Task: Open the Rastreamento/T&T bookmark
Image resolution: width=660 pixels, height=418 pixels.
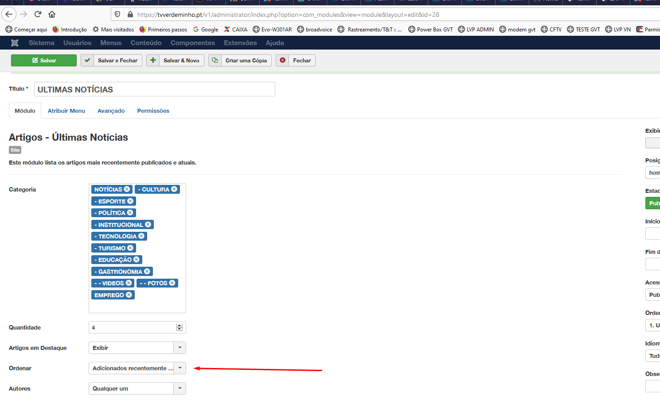Action: [x=370, y=30]
